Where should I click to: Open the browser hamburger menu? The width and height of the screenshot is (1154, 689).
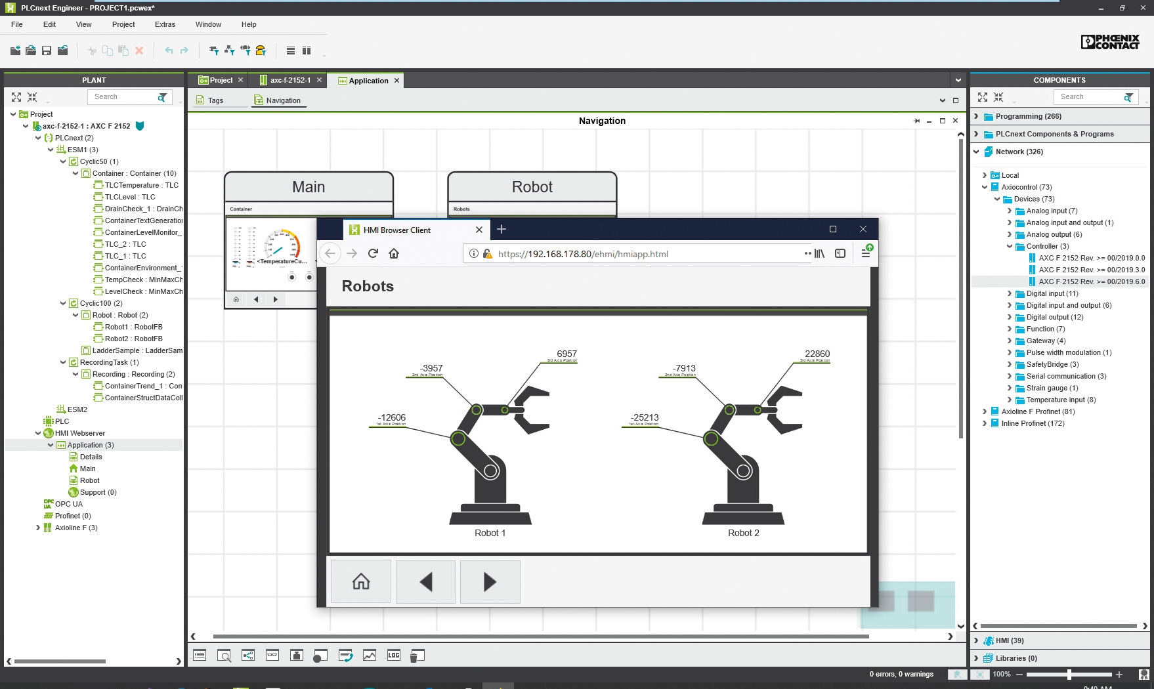tap(866, 253)
